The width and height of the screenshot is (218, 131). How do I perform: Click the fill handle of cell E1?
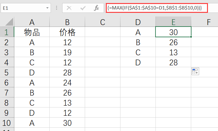coord(191,37)
